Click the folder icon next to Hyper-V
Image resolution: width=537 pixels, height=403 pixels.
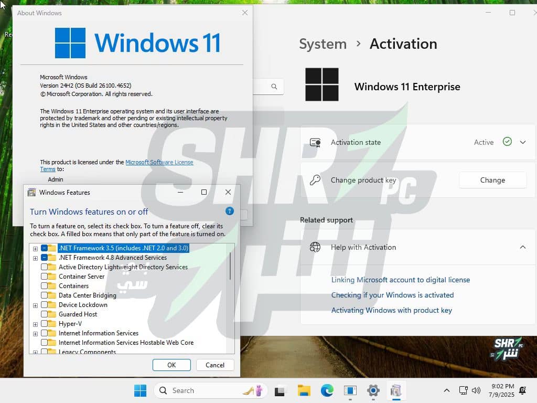[52, 323]
